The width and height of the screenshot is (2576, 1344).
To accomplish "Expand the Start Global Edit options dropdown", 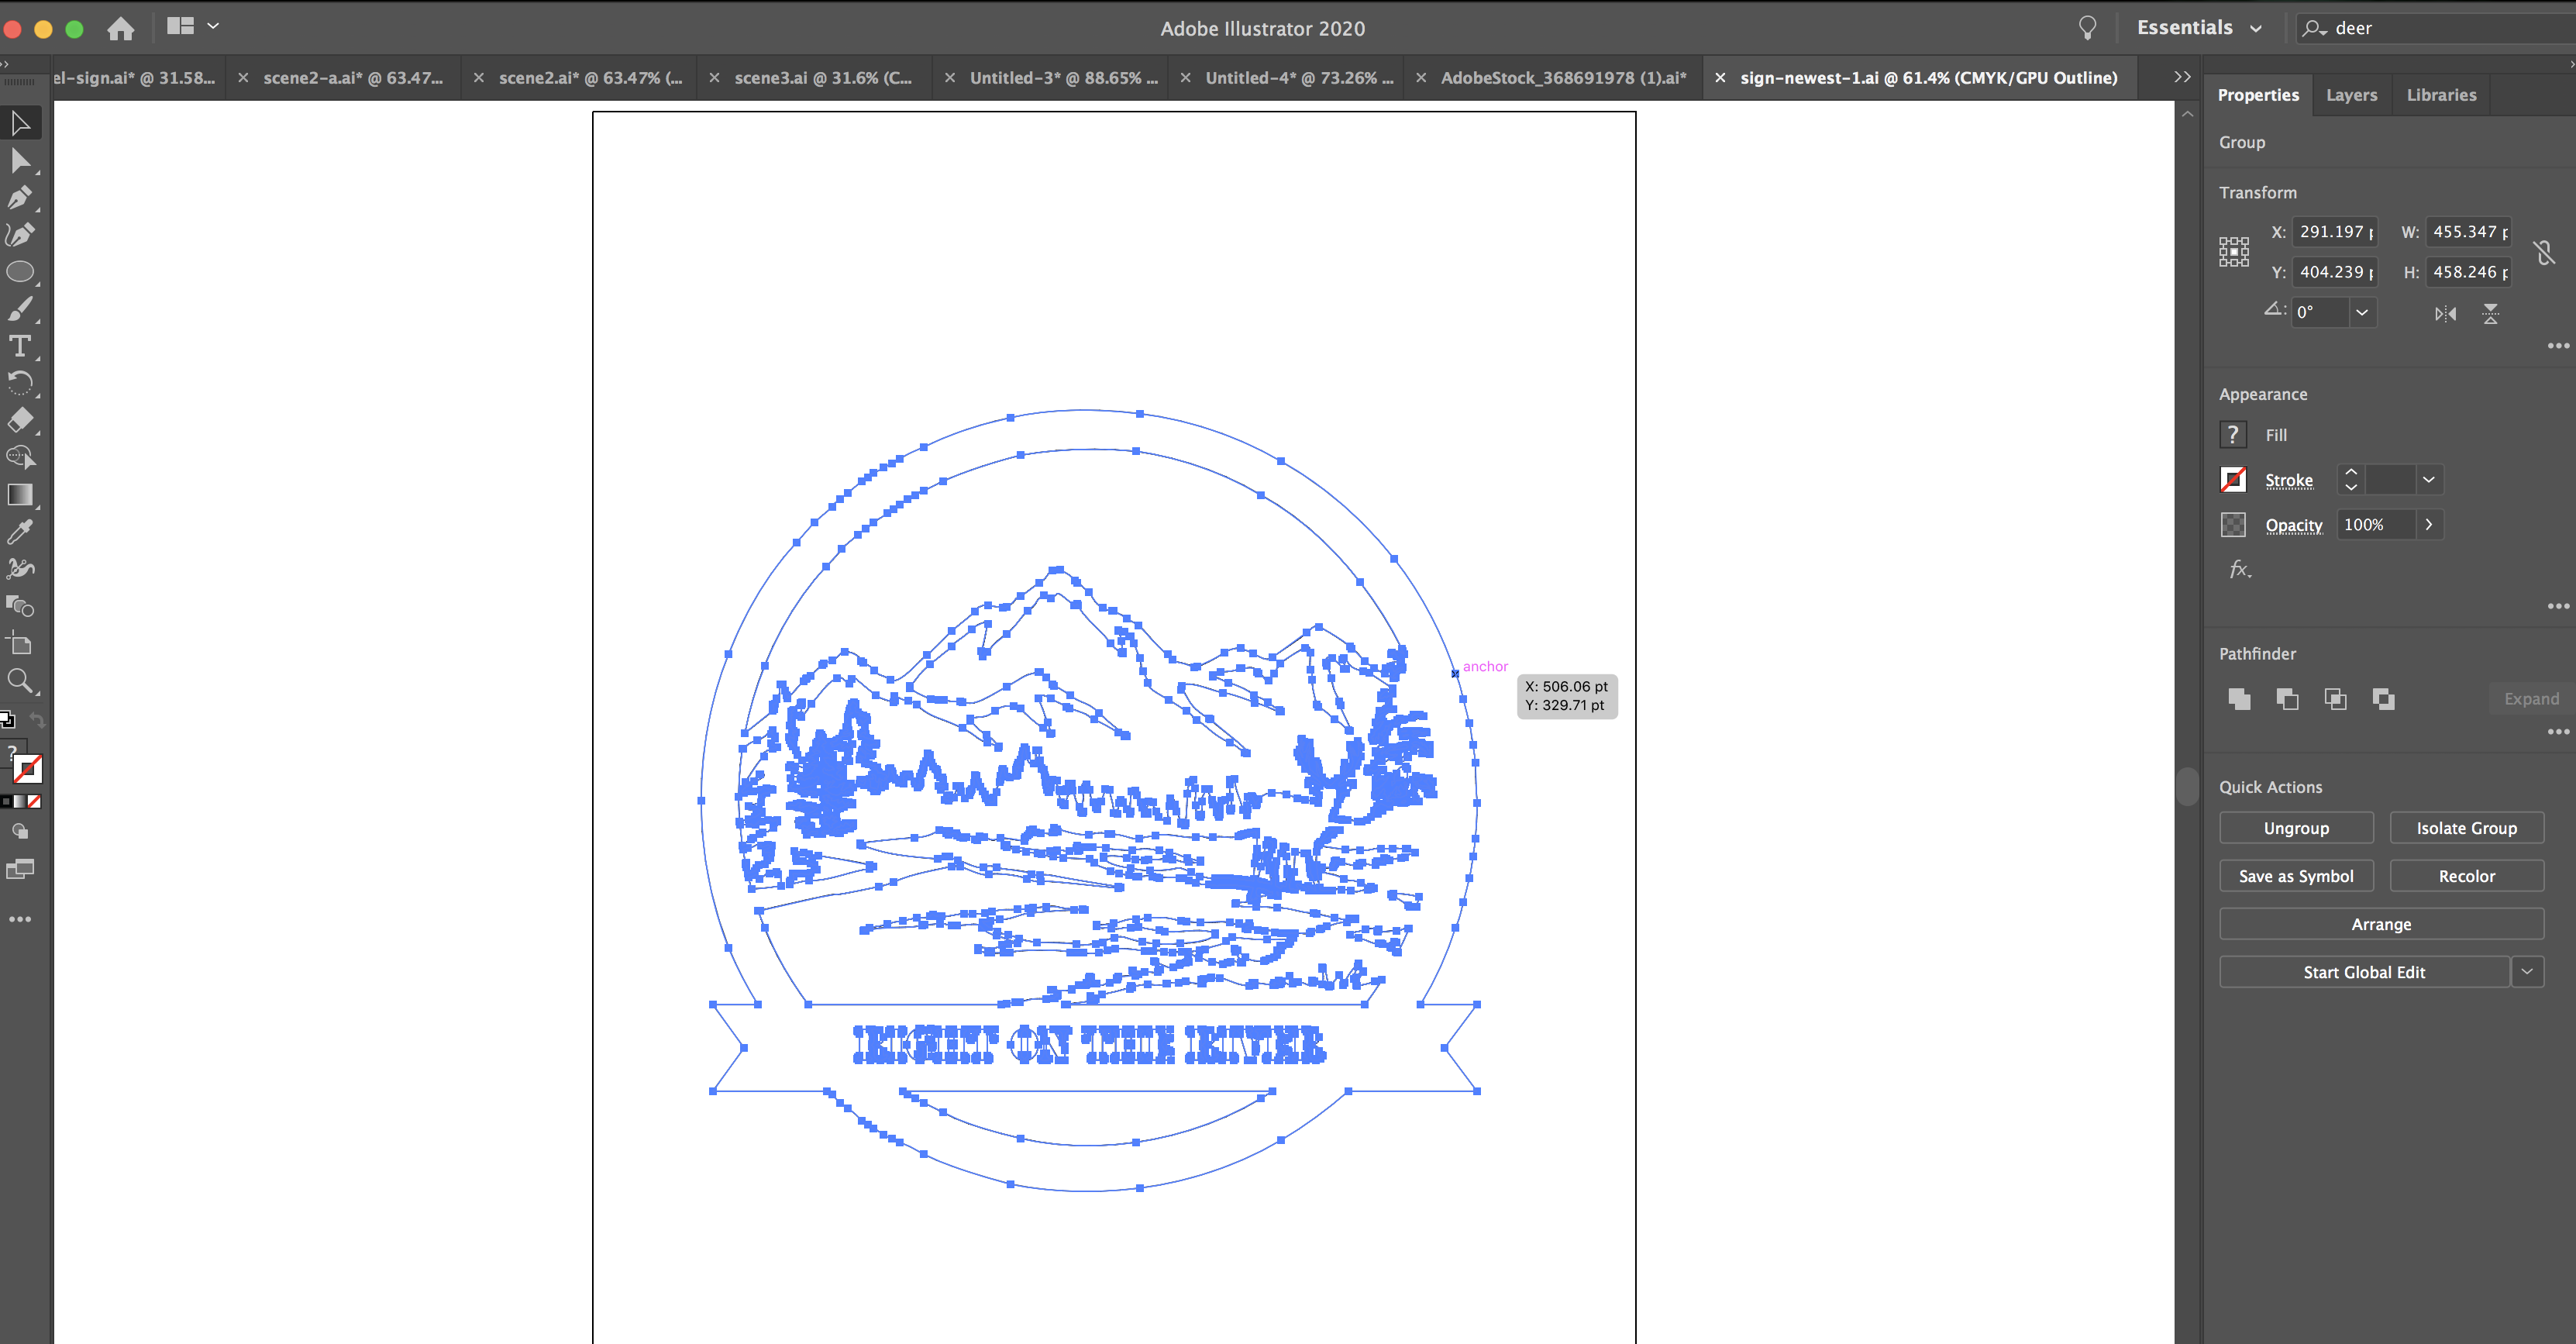I will pos(2528,971).
